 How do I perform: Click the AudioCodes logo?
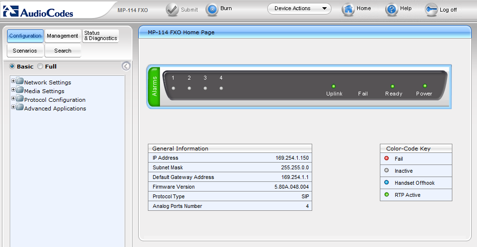pos(38,12)
